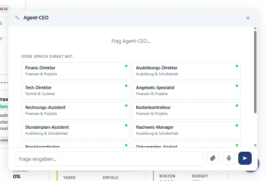Click the Agent-CEO dialog title

pyautogui.click(x=36, y=18)
